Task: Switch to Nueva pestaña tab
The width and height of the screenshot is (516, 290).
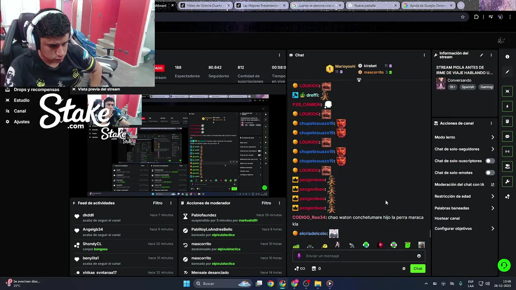Action: coord(372,6)
